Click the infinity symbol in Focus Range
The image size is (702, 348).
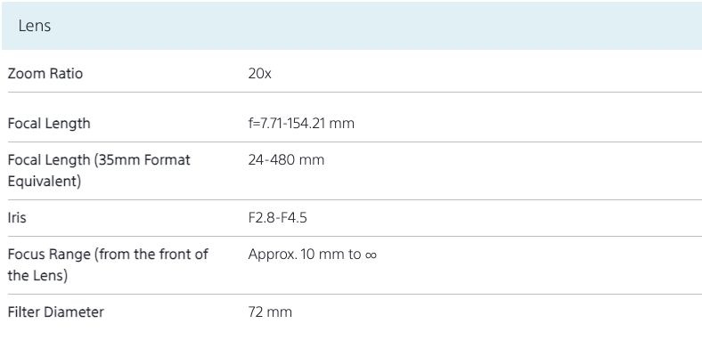coord(371,255)
